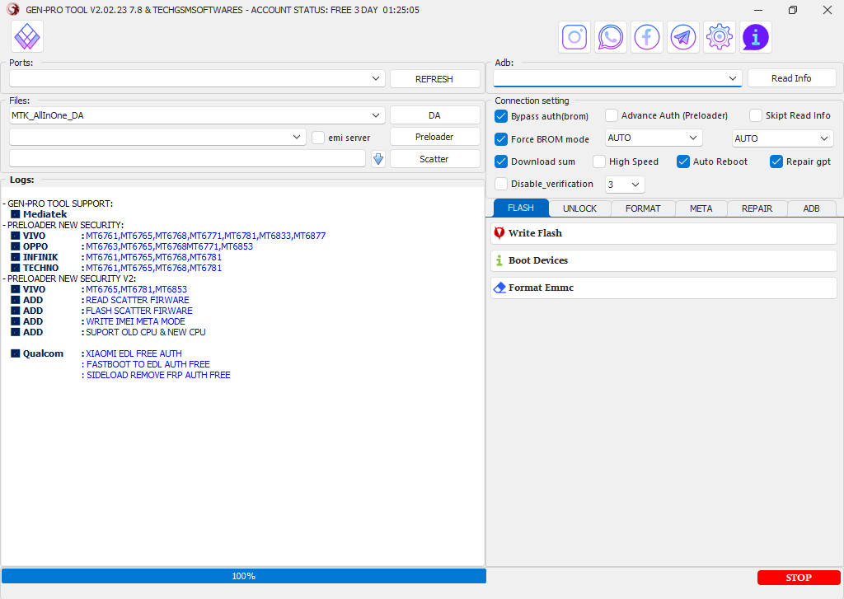Open the META tab
Viewport: 844px width, 599px height.
click(x=701, y=208)
